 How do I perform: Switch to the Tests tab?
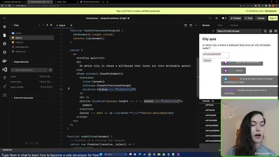(x=220, y=25)
